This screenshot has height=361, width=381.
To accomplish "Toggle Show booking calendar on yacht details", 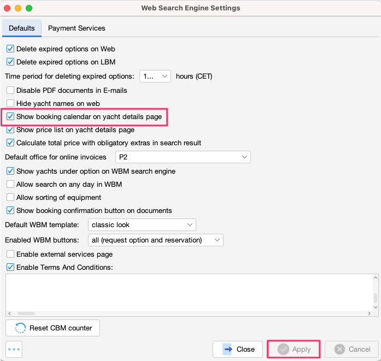I will (x=10, y=116).
